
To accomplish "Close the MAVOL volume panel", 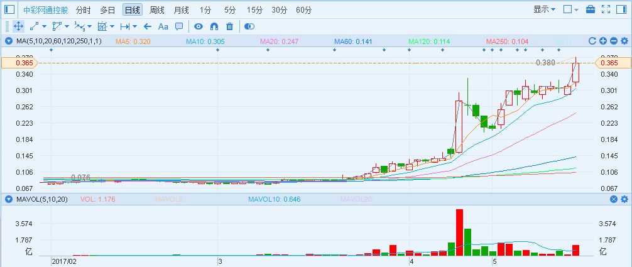I will point(613,199).
